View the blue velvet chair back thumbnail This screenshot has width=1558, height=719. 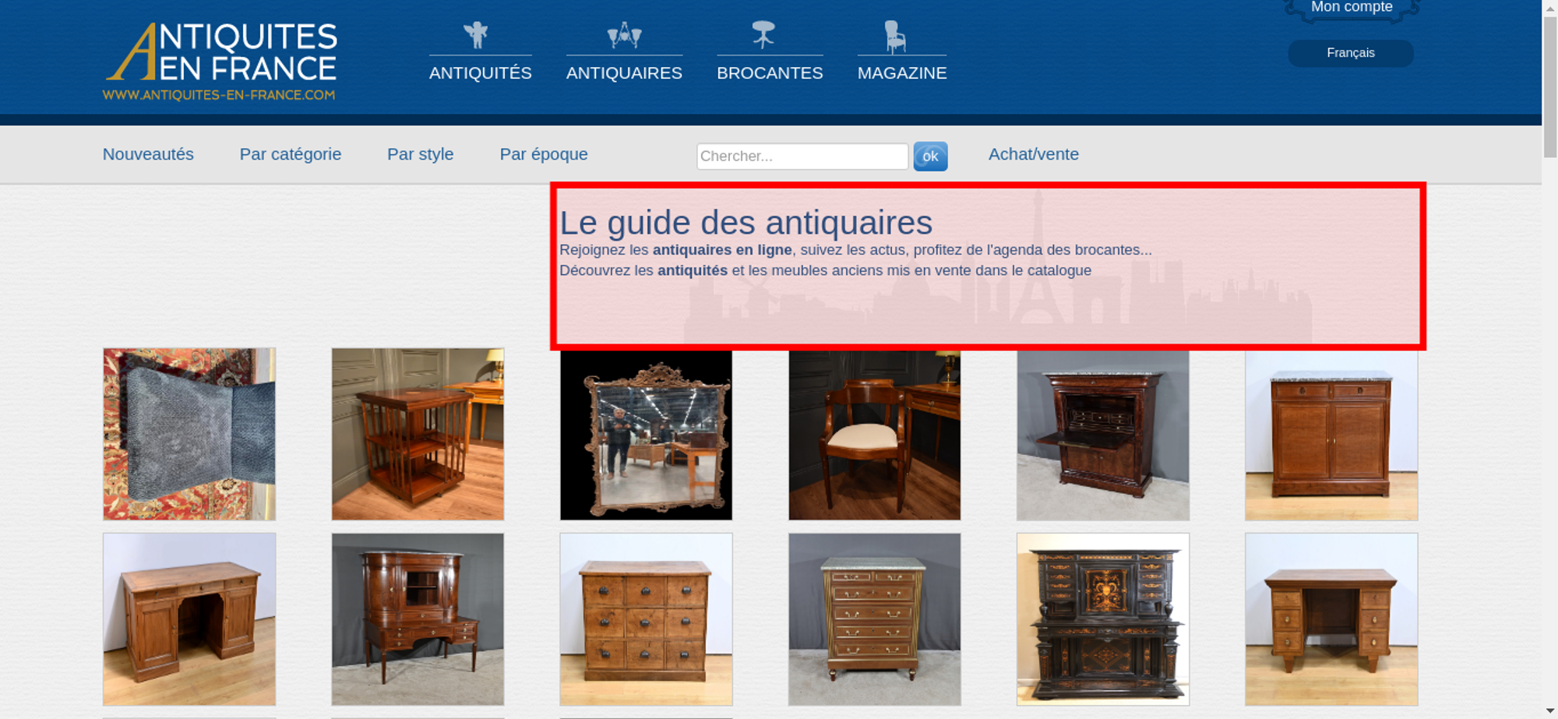(189, 434)
